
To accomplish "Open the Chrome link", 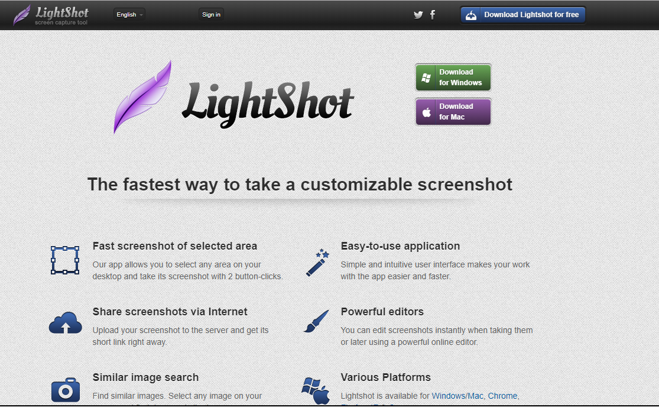I will (x=502, y=396).
